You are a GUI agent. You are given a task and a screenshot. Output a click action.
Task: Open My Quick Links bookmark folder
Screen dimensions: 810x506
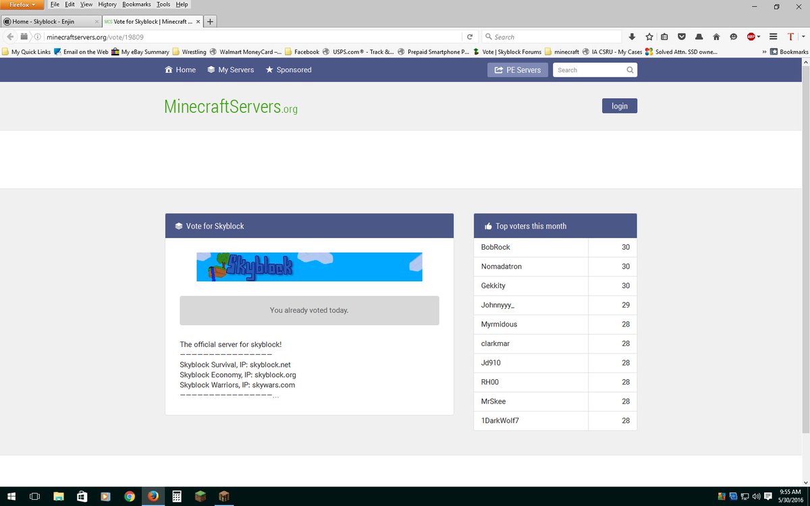coord(26,51)
